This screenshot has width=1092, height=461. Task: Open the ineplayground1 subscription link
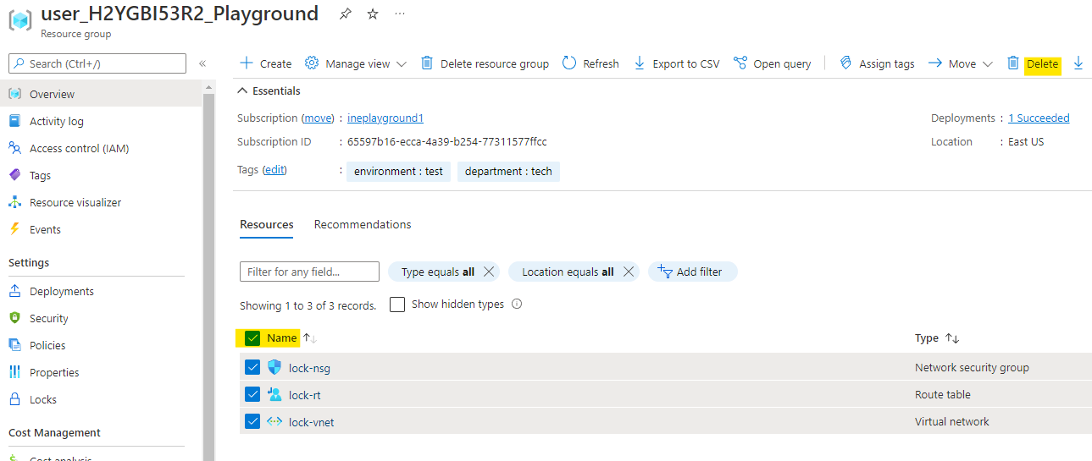point(385,118)
